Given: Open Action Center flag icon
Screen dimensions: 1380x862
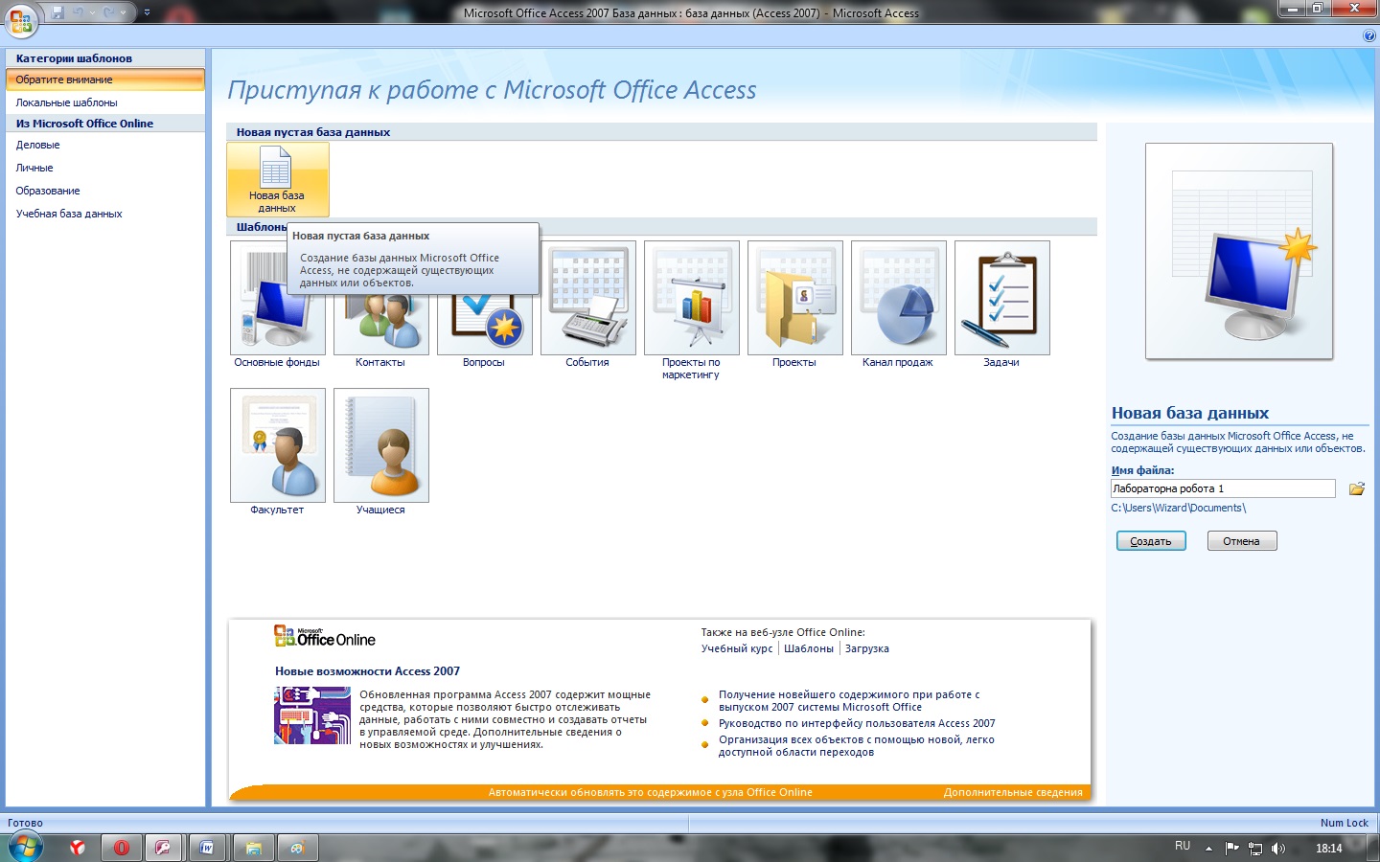Looking at the screenshot, I should coord(1232,848).
